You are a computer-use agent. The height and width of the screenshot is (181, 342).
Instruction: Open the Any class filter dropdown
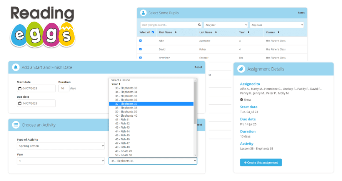click(277, 25)
